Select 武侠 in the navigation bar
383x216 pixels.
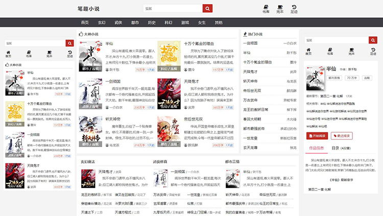coord(118,22)
